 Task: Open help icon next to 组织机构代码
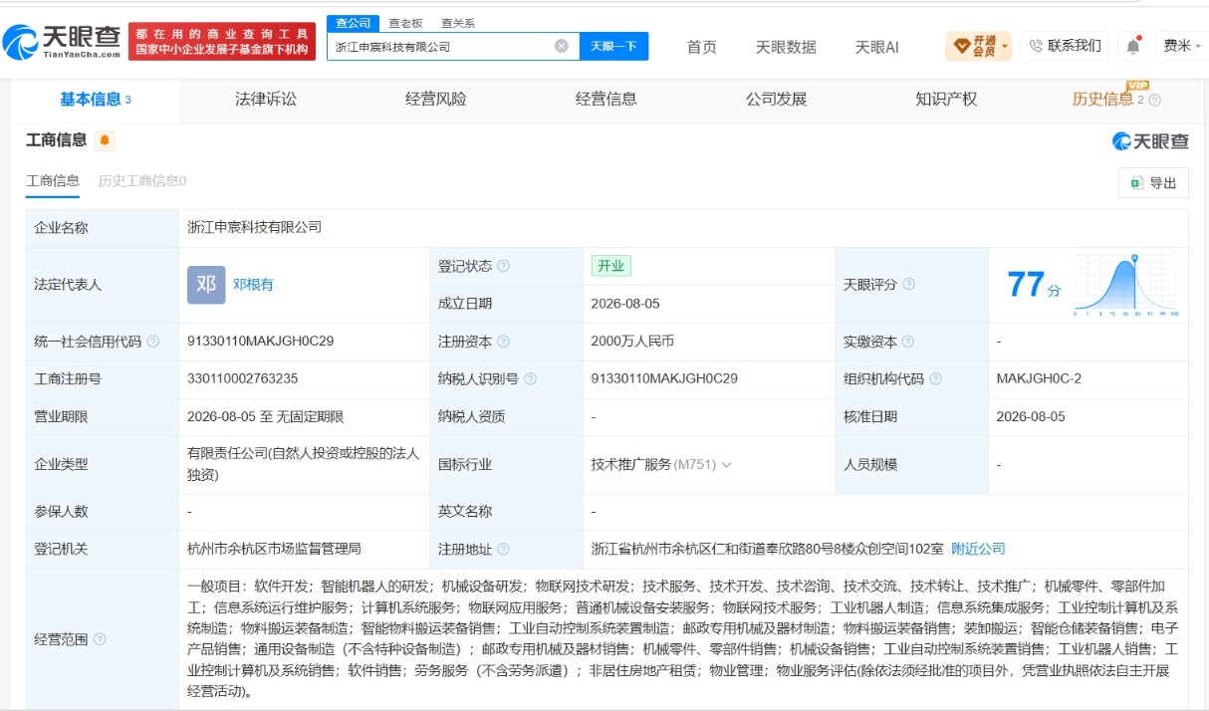click(x=935, y=379)
